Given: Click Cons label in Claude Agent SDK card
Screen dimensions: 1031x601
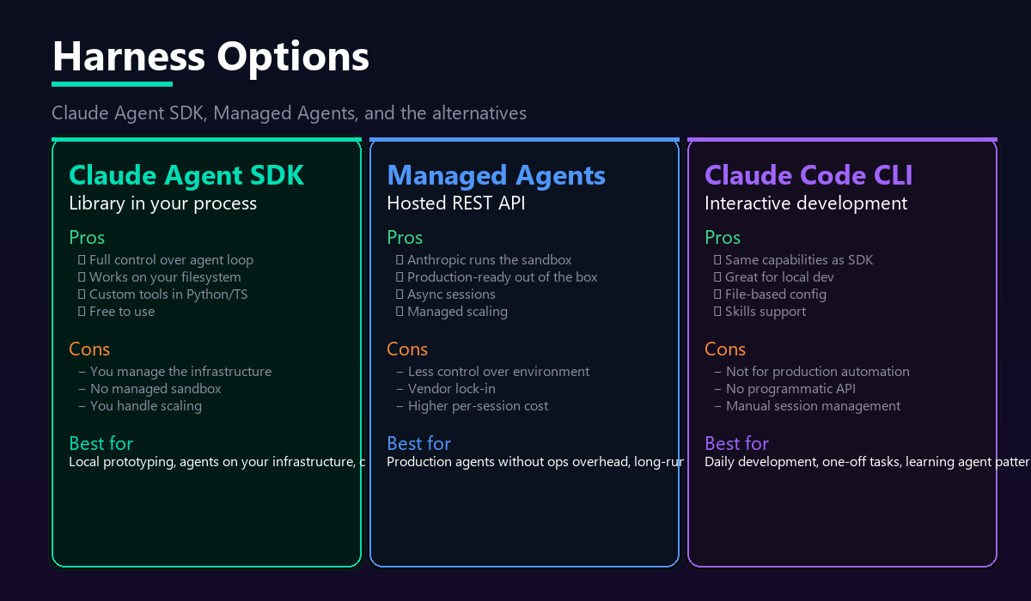Looking at the screenshot, I should [x=89, y=349].
